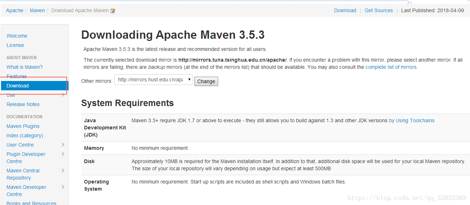Image resolution: width=470 pixels, height=205 pixels.
Task: Click the edit icon beside Download Apache Maven
Action: pyautogui.click(x=113, y=11)
